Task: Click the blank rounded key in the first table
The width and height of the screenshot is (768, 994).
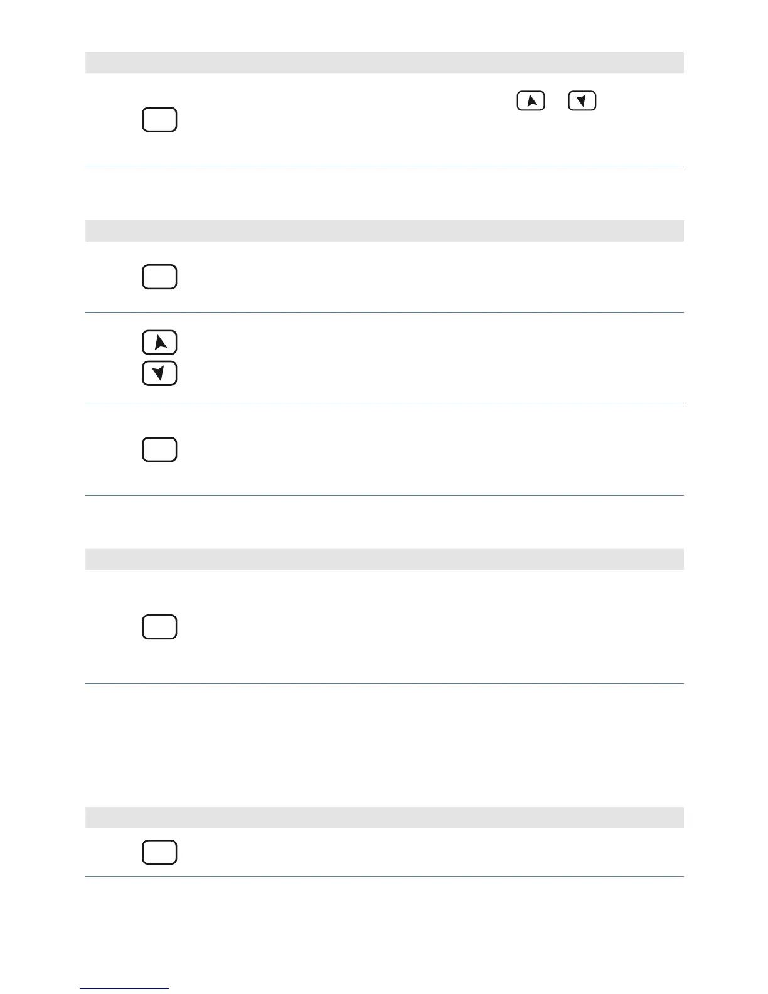Action: tap(159, 119)
